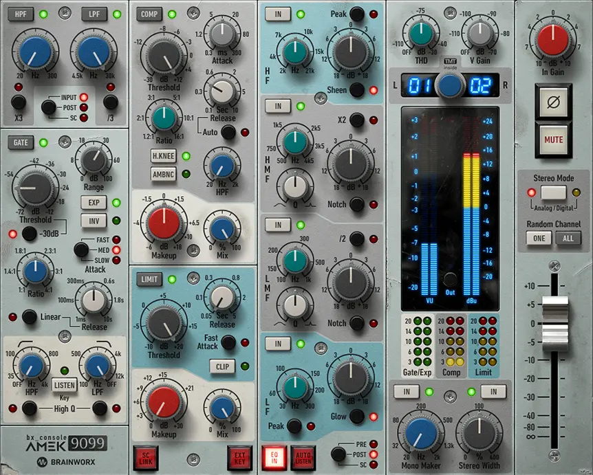Toggle the LPF filter button
The image size is (593, 475).
[94, 14]
